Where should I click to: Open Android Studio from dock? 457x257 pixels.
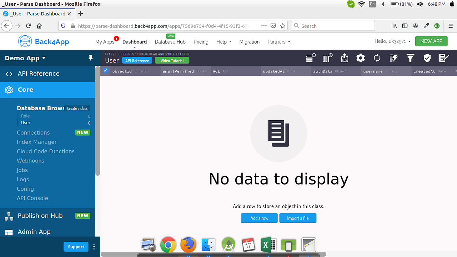coord(228,245)
